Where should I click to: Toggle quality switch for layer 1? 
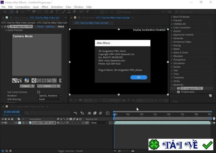click(x=64, y=123)
